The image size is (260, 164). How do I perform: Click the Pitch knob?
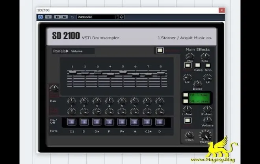189,135
